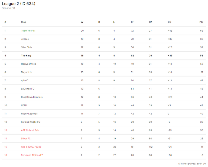The width and height of the screenshot is (208, 167).
Task: Click the Pts column header
Action: (x=201, y=22)
